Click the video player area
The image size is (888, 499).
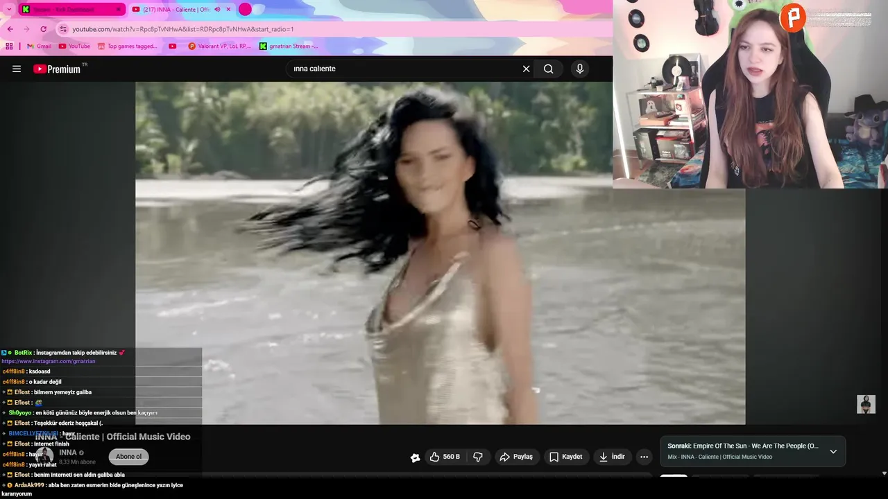click(440, 253)
